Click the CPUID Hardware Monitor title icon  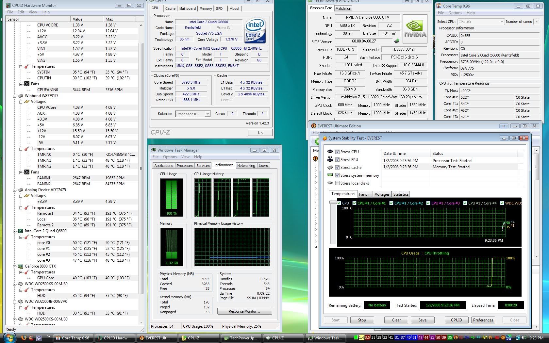pyautogui.click(x=8, y=5)
